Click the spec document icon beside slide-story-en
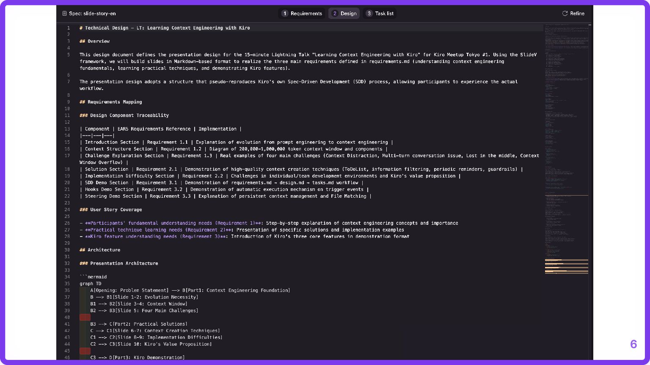 tap(64, 14)
